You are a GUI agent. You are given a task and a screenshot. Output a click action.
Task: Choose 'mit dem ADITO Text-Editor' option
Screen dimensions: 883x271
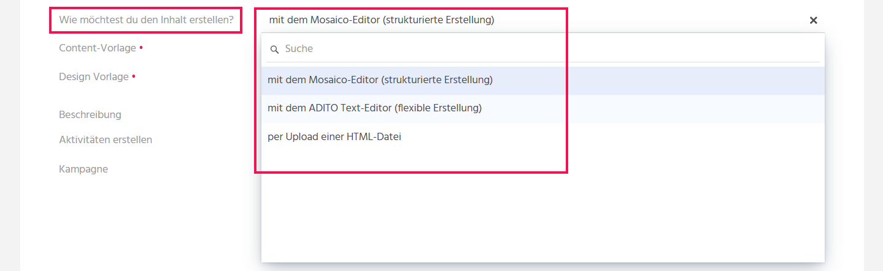point(543,108)
